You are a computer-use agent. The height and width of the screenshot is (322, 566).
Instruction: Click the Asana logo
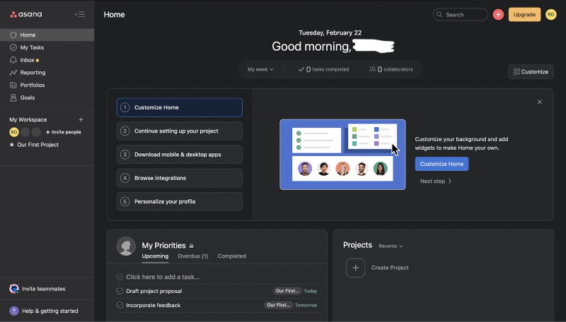click(26, 14)
